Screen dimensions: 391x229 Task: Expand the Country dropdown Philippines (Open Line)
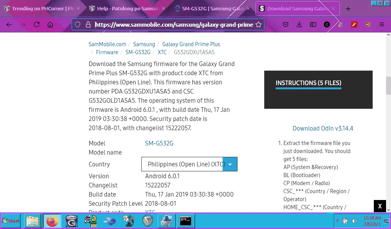(x=189, y=164)
